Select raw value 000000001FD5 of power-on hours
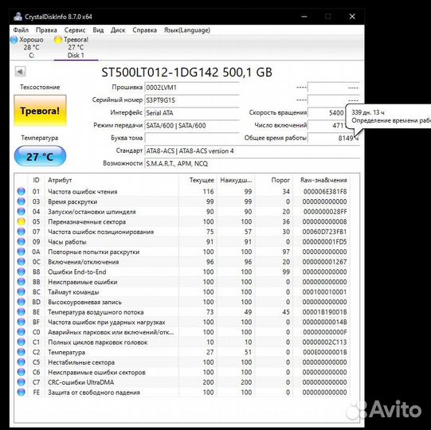 click(x=324, y=241)
